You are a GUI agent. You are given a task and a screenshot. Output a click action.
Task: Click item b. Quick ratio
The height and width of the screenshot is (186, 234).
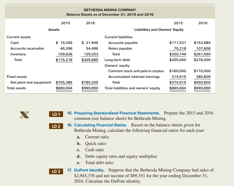point(92,143)
